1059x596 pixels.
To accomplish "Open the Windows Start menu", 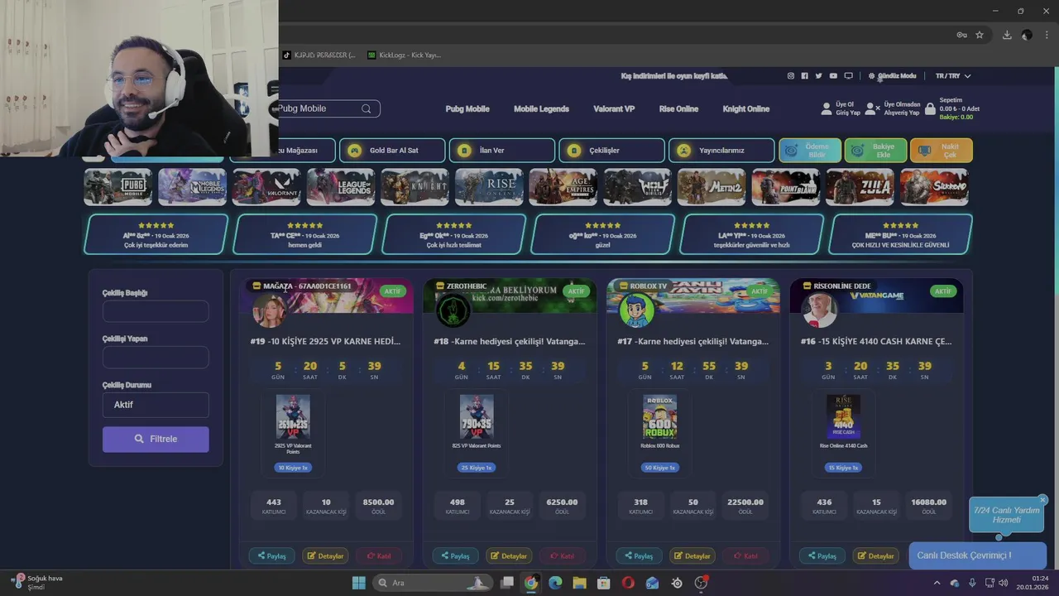I will [x=358, y=583].
